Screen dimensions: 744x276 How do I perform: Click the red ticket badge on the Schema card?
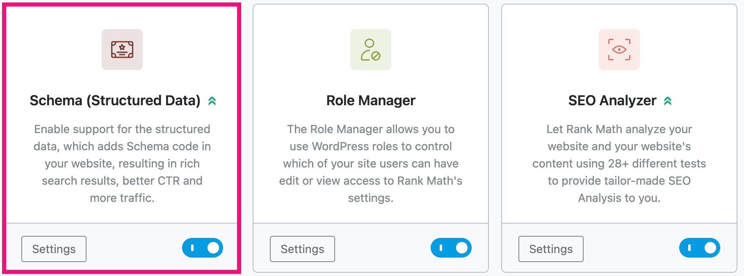tap(122, 49)
